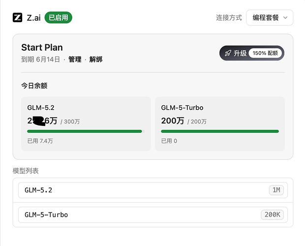Select GLM-5-Turbo in the model list
Image resolution: width=305 pixels, height=246 pixels.
pos(153,215)
